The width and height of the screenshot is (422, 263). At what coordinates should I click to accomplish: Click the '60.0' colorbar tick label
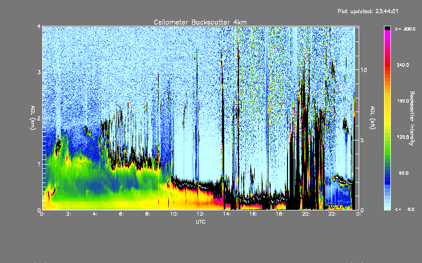point(404,173)
